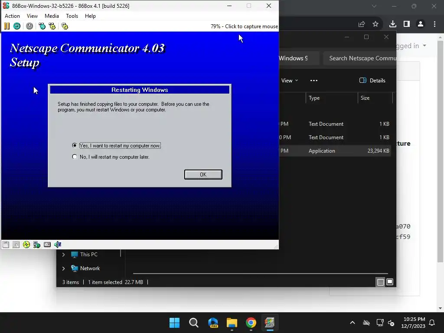This screenshot has width=444, height=333.
Task: Switch Explorer to large thumbnails view icon
Action: pos(390,282)
